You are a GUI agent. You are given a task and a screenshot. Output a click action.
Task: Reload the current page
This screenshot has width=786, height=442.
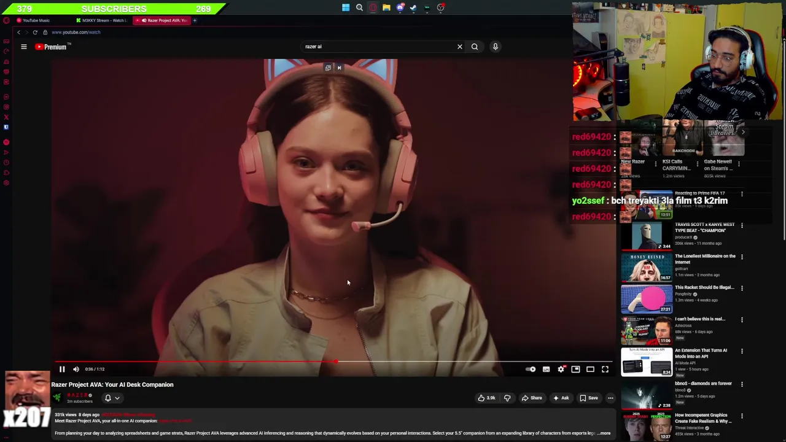35,32
